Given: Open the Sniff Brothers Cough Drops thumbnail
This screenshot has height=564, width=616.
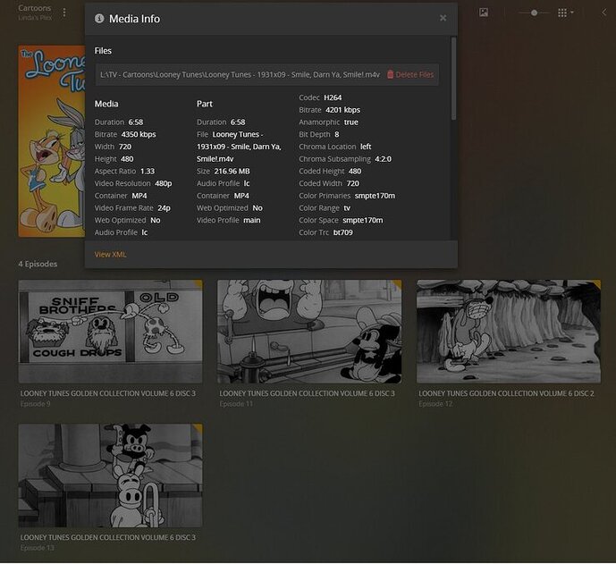Looking at the screenshot, I should pos(110,332).
